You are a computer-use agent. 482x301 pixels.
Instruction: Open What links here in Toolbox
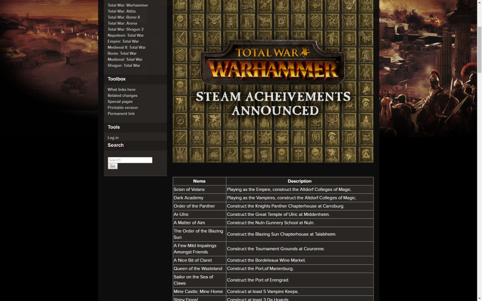pyautogui.click(x=121, y=89)
